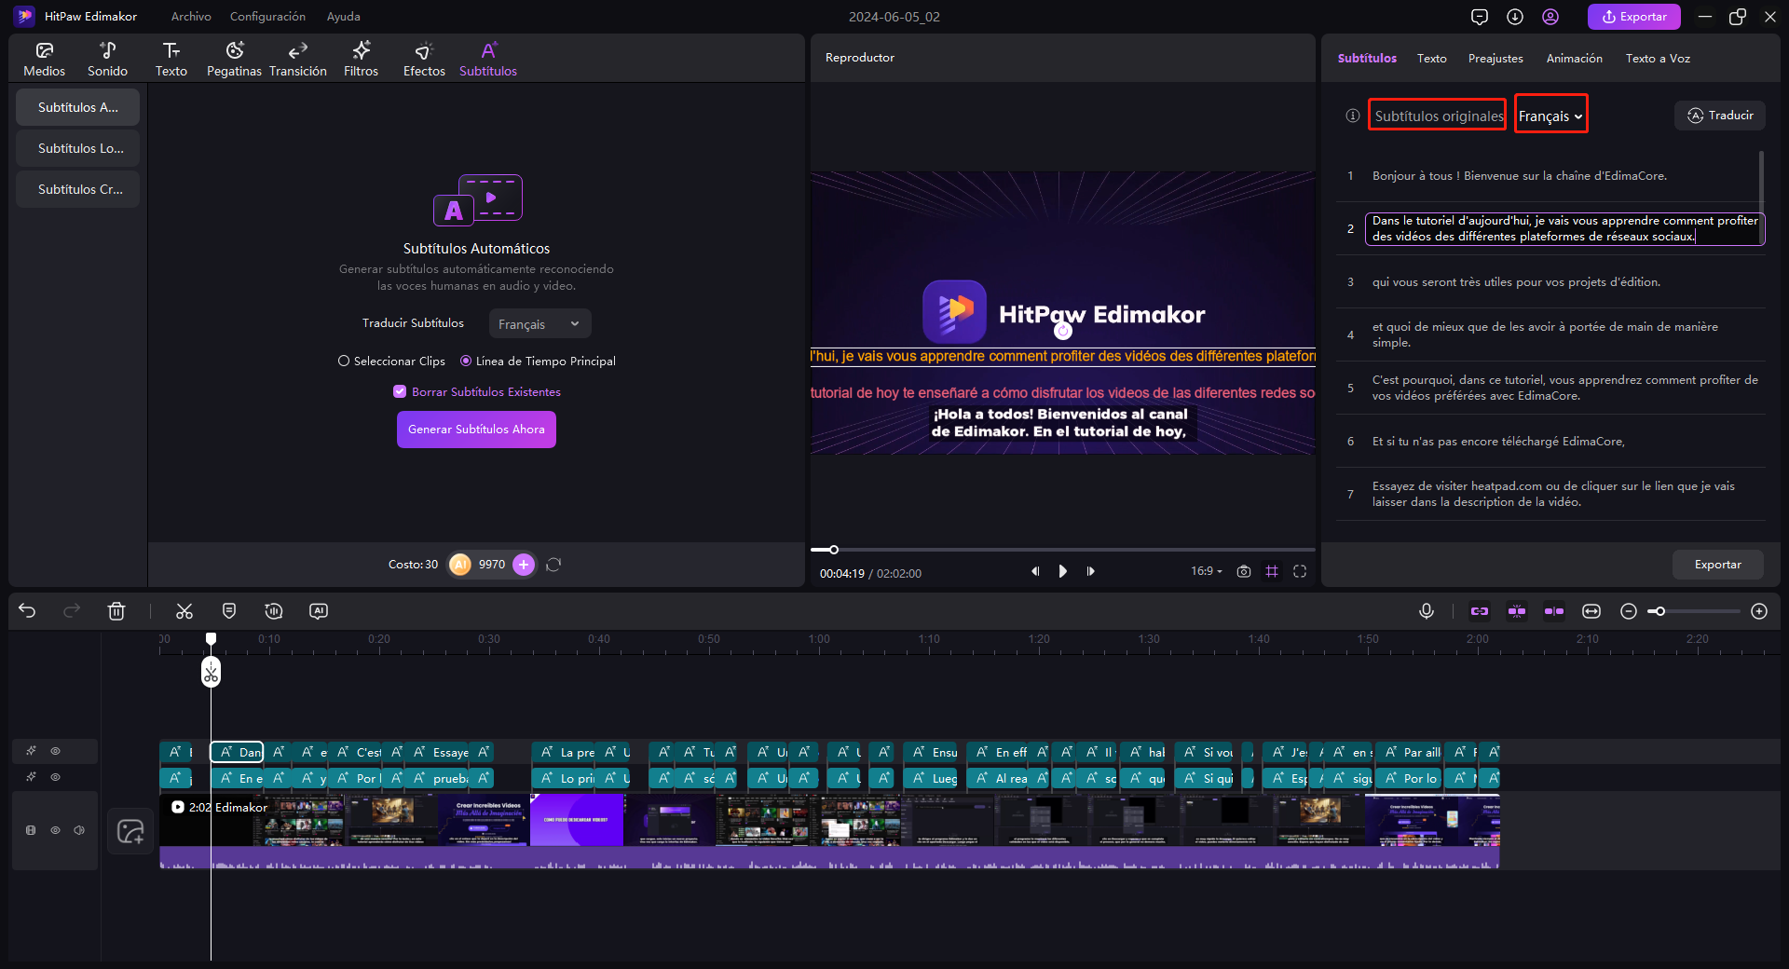Open the Pegatinas stickers panel
Image resolution: width=1789 pixels, height=969 pixels.
(x=234, y=59)
